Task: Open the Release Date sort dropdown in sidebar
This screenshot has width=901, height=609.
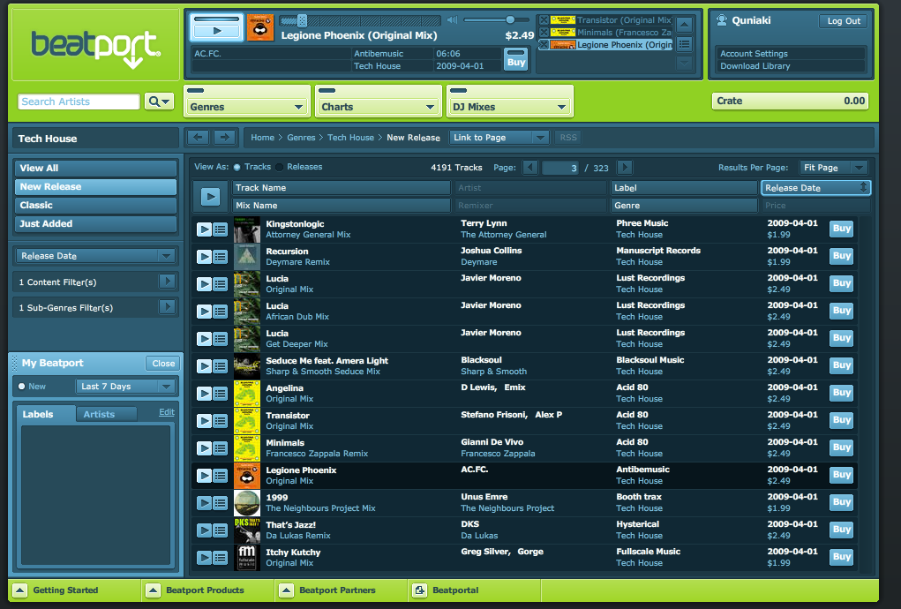Action: [x=95, y=256]
